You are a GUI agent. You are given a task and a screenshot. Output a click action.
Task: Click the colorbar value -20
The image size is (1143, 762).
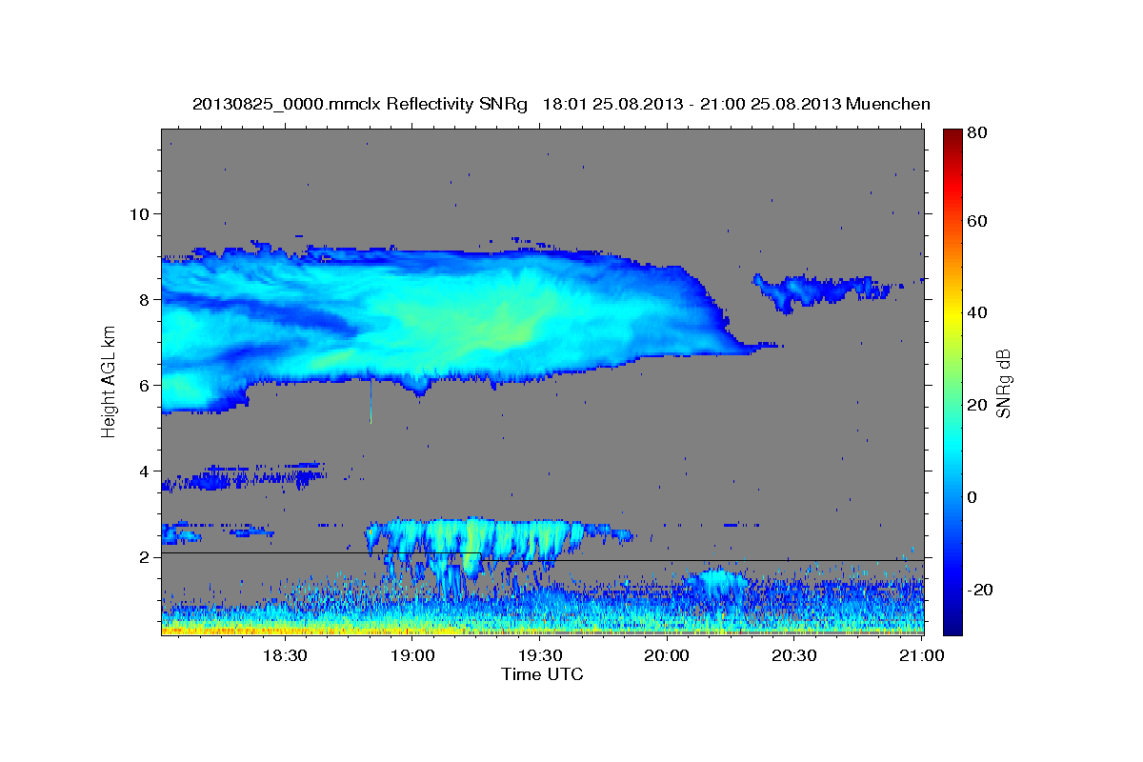[x=979, y=590]
